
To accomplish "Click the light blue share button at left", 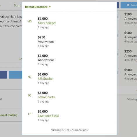I will (x=15, y=75).
